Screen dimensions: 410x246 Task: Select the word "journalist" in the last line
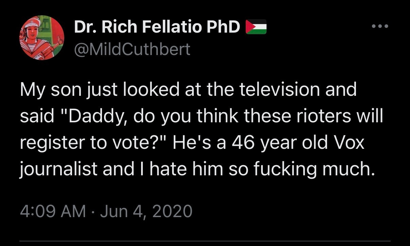click(x=59, y=169)
